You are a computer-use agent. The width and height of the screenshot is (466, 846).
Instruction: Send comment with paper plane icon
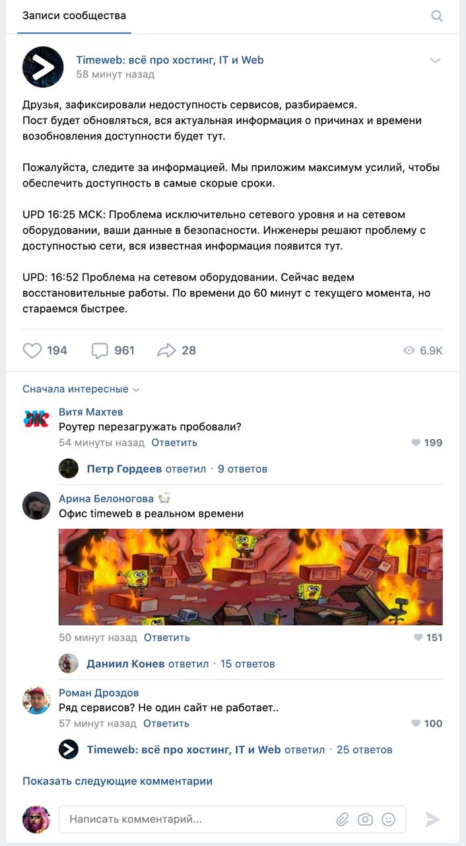(x=432, y=820)
